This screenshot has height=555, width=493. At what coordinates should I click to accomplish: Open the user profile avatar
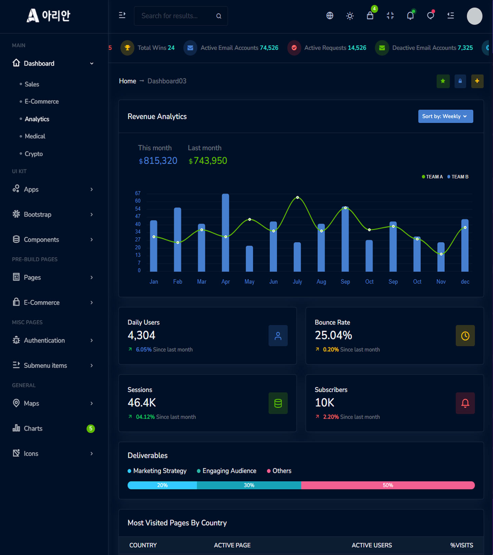pyautogui.click(x=475, y=16)
